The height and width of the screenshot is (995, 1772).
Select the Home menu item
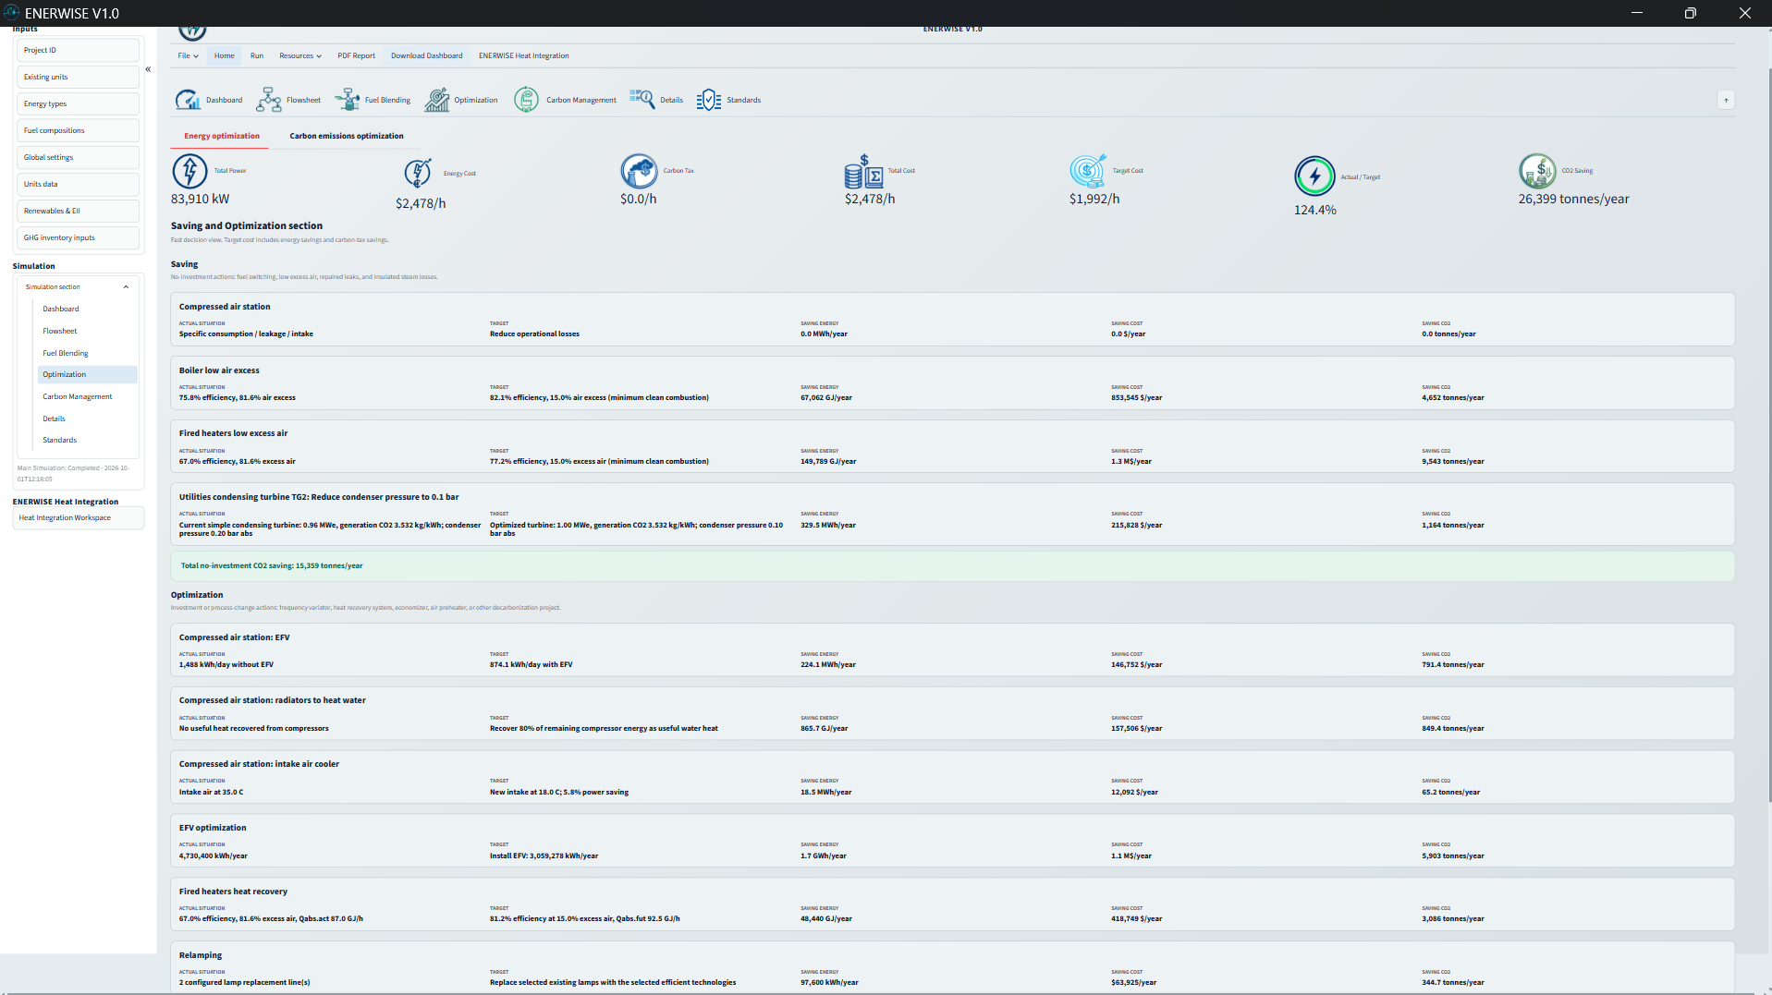tap(225, 55)
